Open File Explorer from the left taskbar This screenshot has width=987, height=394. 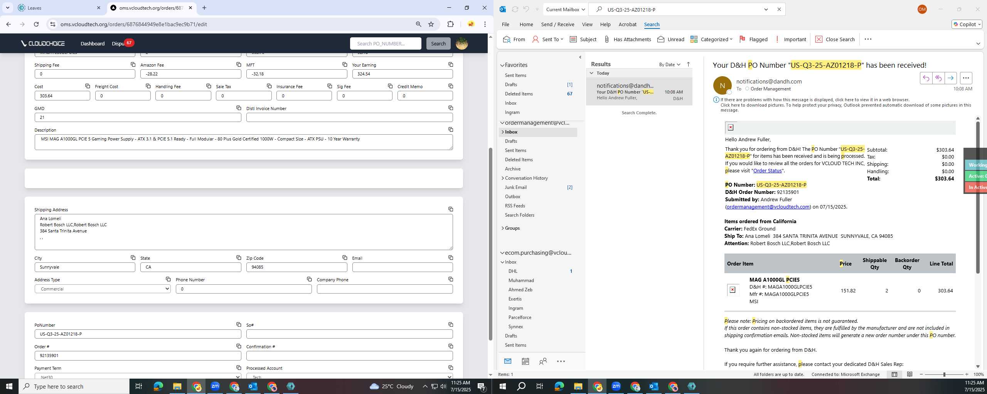coord(177,386)
